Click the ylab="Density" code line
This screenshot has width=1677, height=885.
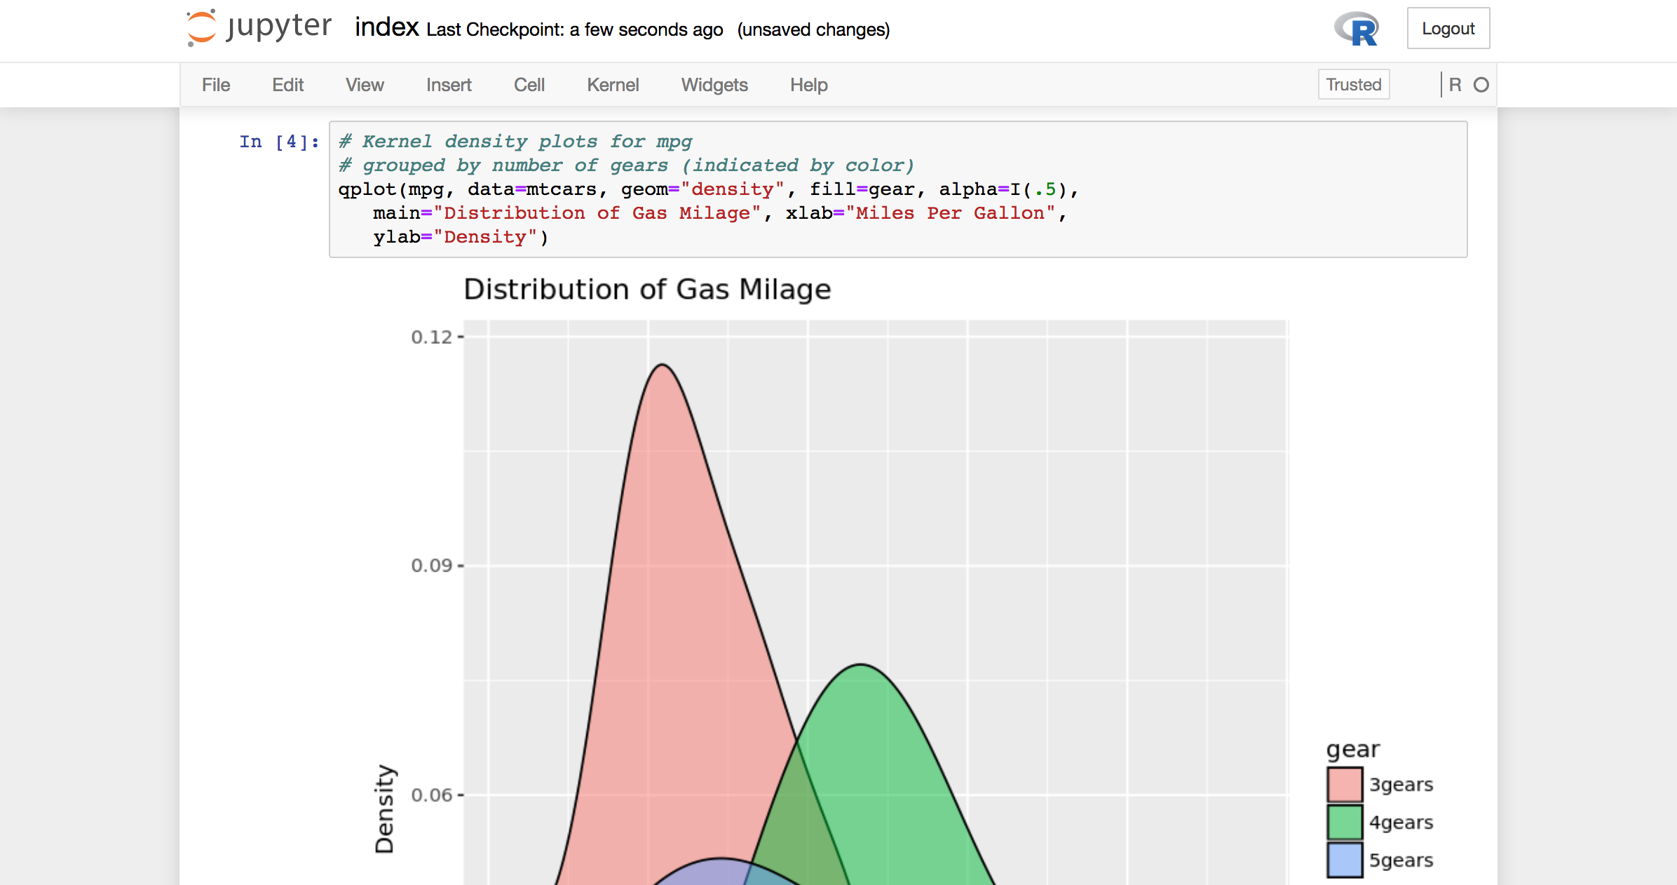[461, 237]
